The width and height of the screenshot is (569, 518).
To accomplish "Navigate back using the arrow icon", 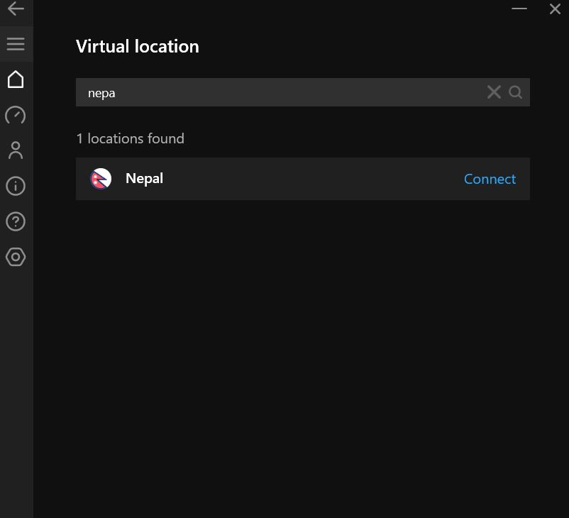I will (x=16, y=10).
